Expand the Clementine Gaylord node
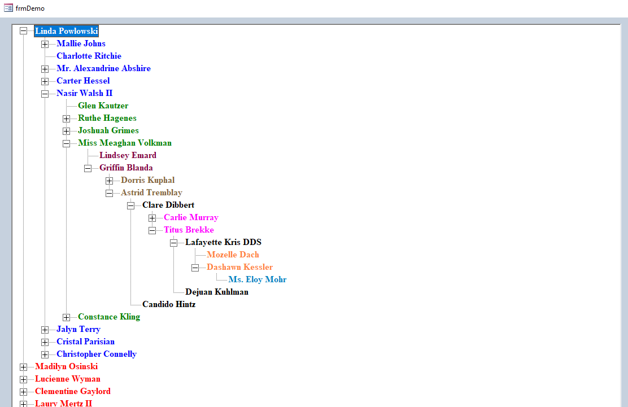Screen dimensions: 628x407 tap(23, 392)
